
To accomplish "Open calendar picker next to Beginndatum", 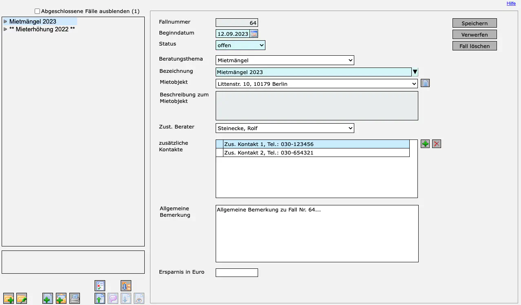I will 254,34.
